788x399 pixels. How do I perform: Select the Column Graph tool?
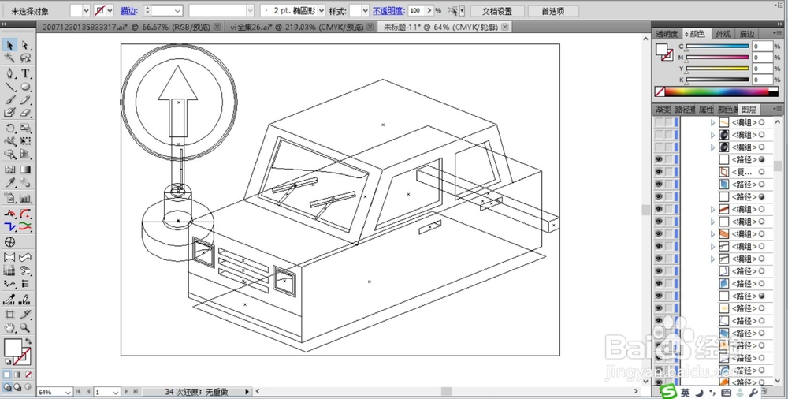(x=26, y=198)
